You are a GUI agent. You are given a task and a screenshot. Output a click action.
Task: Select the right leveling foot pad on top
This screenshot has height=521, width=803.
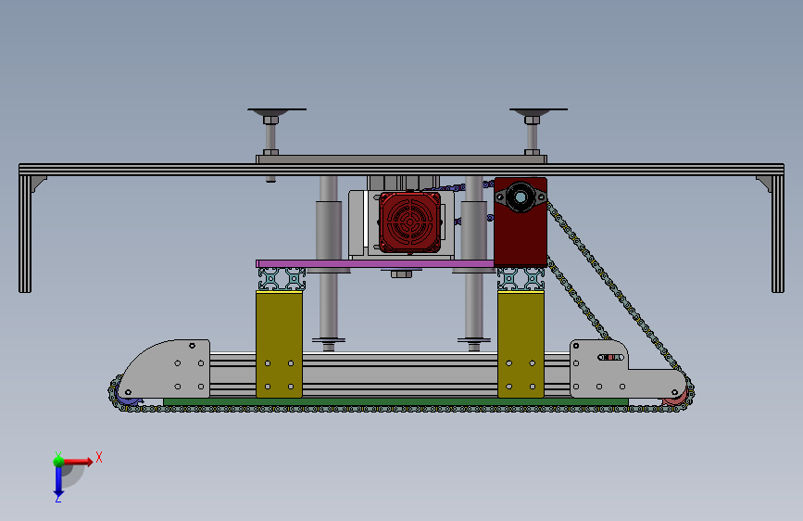[538, 111]
